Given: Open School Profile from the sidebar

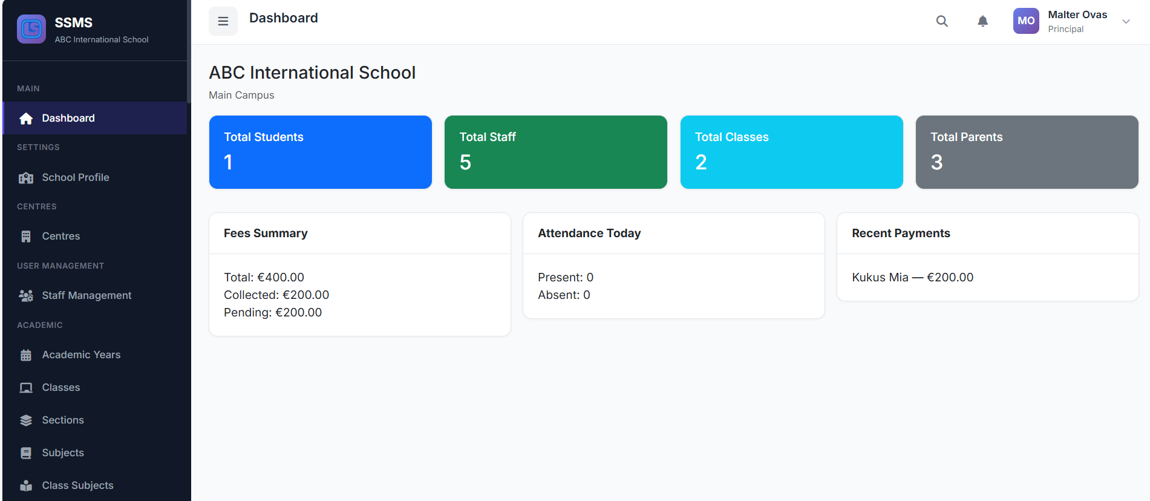Looking at the screenshot, I should 75,177.
